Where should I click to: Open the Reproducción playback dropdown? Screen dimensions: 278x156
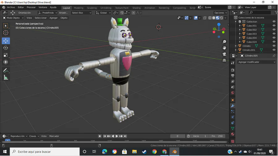(x=19, y=136)
